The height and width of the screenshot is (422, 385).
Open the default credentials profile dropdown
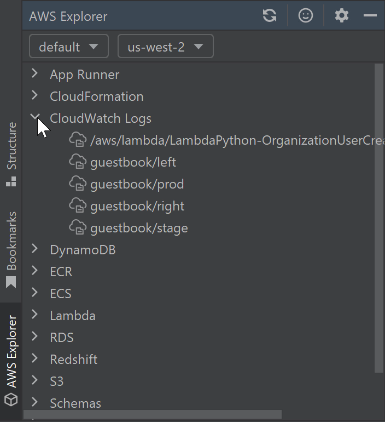(x=68, y=47)
